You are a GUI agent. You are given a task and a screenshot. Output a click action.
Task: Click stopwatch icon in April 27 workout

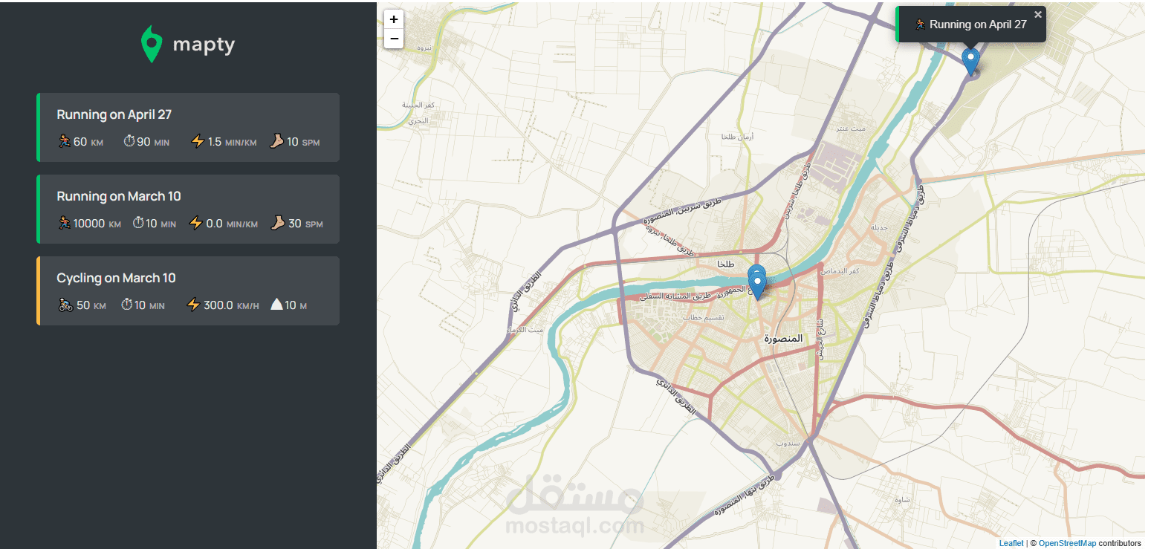129,141
